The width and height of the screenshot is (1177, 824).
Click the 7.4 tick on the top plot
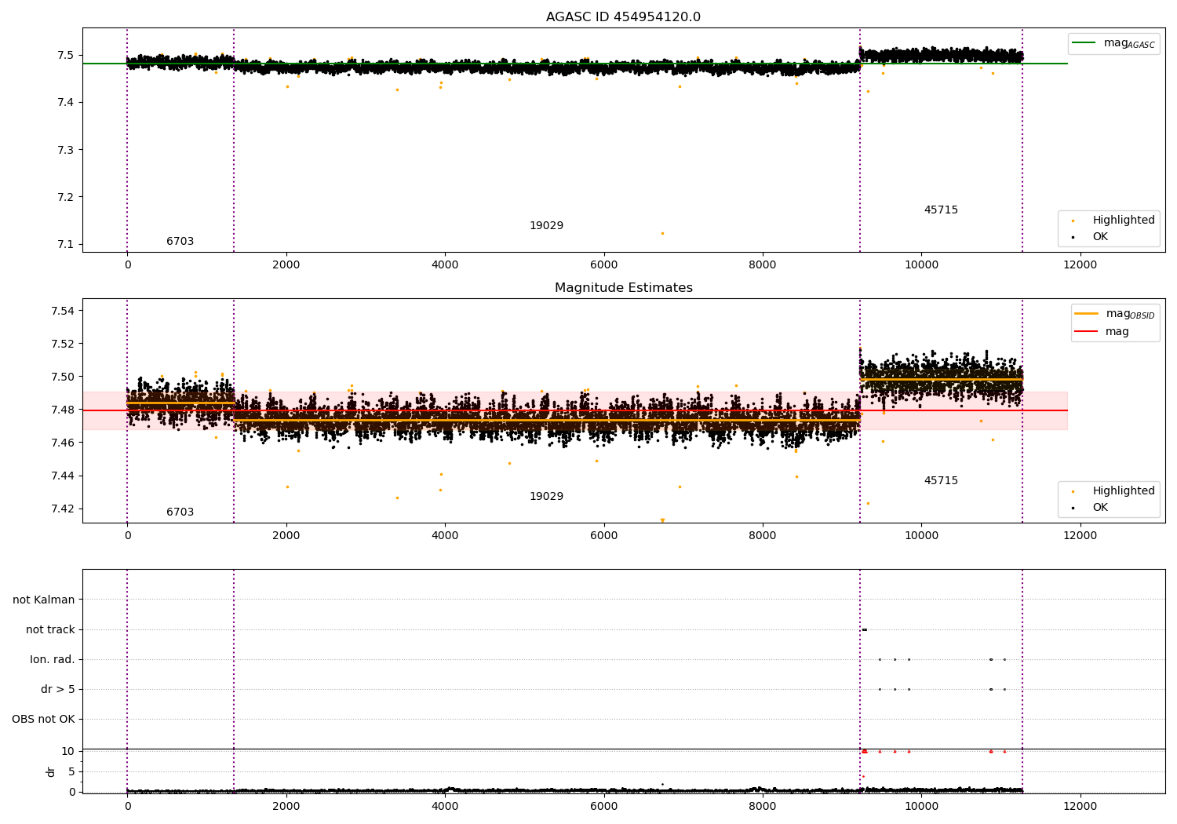click(x=66, y=102)
